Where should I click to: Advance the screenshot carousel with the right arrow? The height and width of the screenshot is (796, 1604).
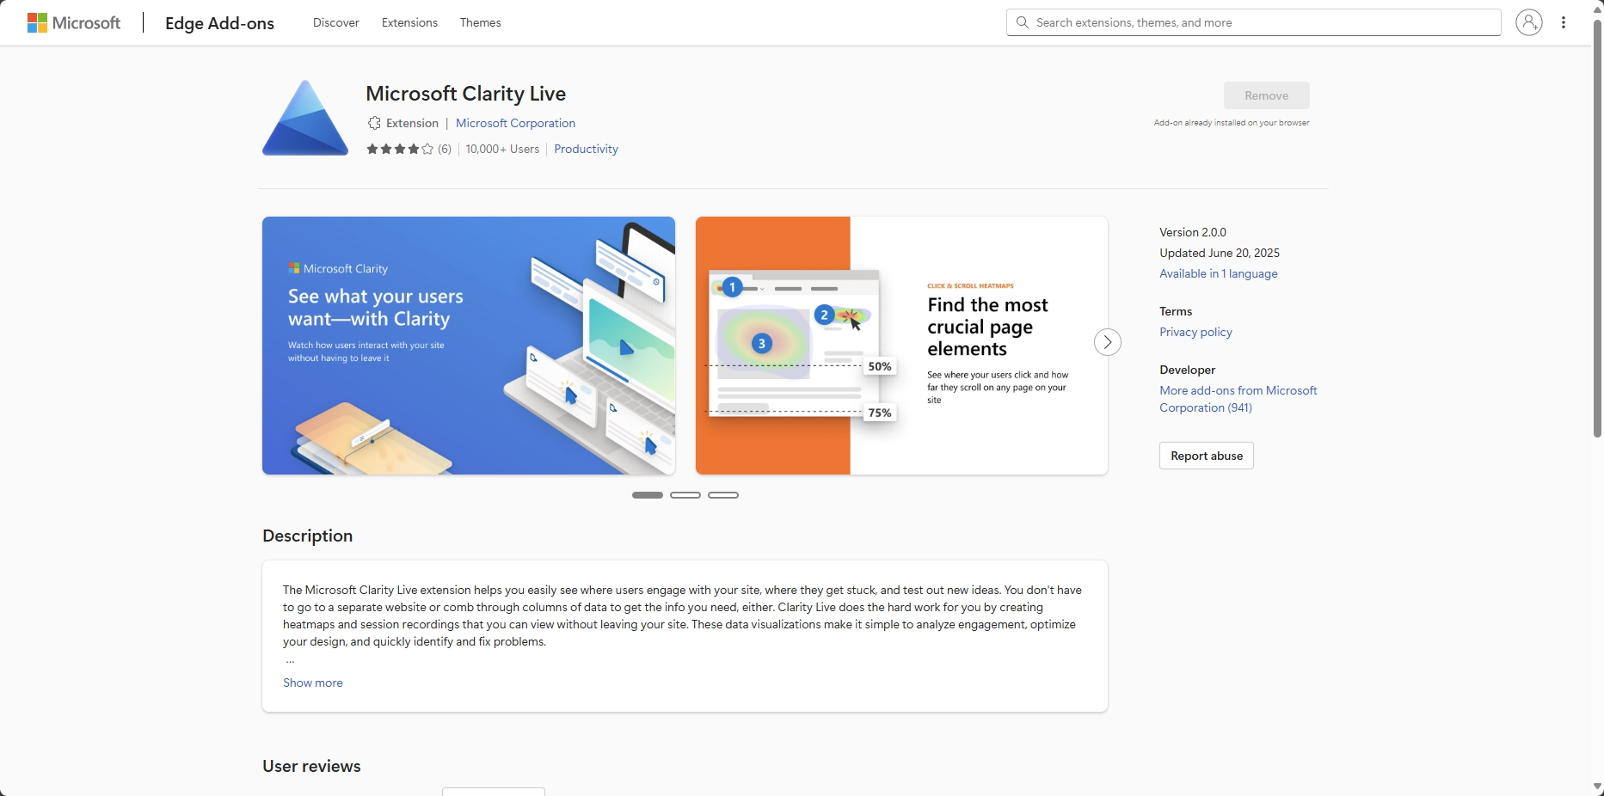coord(1107,342)
